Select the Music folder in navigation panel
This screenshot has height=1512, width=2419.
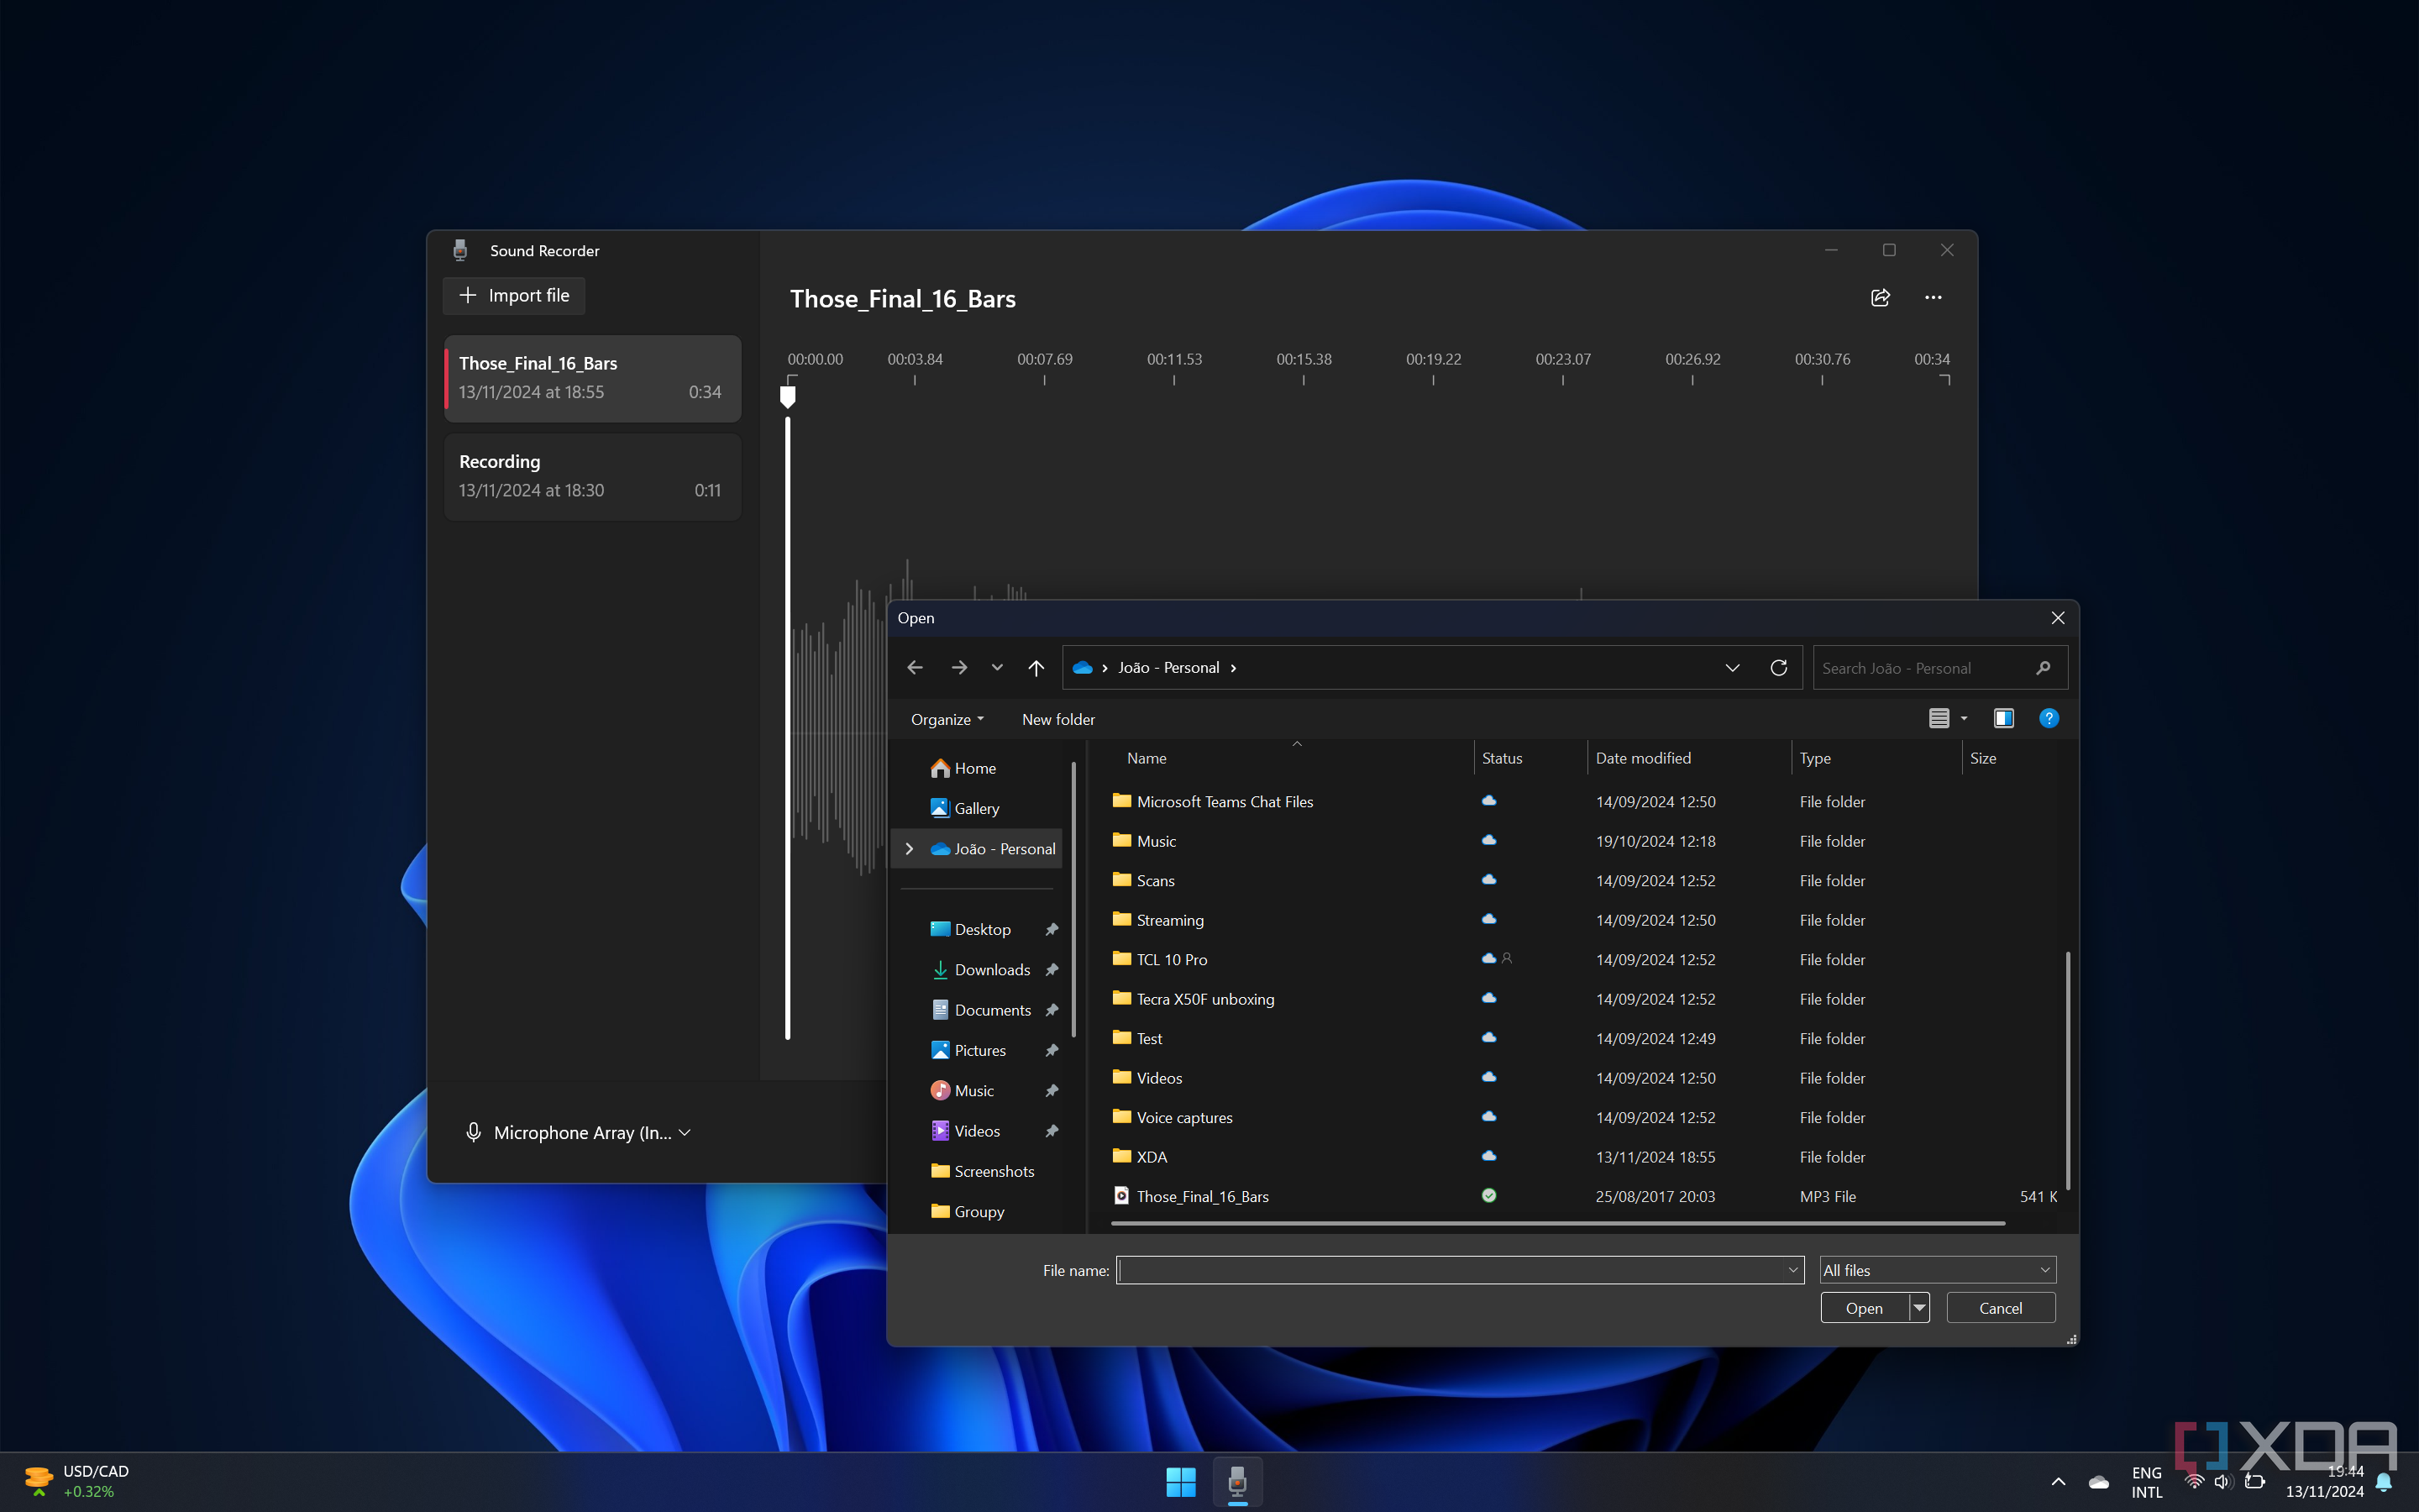pos(975,1089)
